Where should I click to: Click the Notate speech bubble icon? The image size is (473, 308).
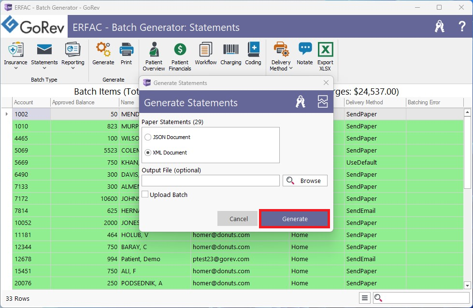305,49
